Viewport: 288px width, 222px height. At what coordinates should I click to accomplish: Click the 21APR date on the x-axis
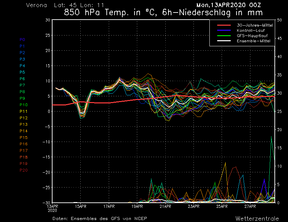(165, 206)
